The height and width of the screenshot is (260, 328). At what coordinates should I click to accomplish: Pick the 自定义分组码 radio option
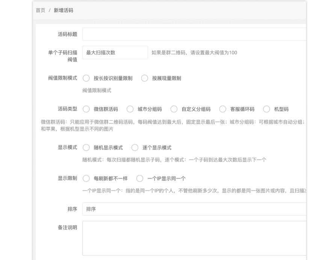pyautogui.click(x=174, y=109)
